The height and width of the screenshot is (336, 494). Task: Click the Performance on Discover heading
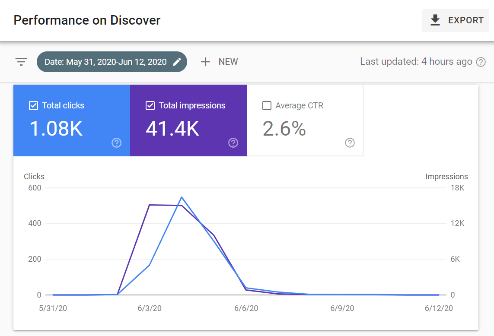(x=87, y=20)
